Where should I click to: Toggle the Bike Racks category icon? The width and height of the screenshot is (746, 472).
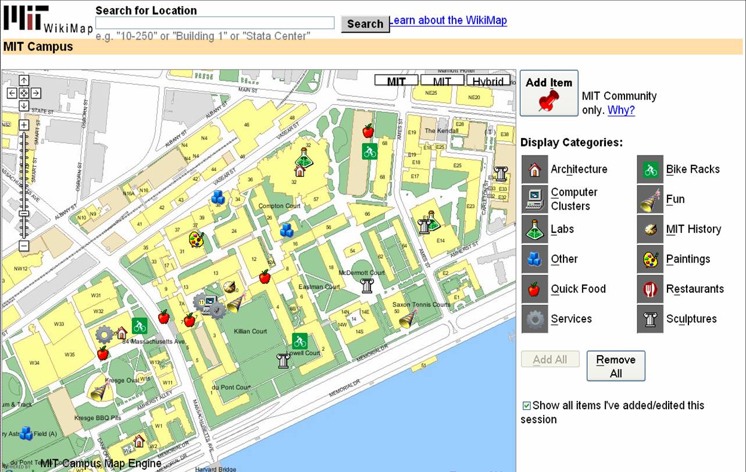tap(650, 169)
